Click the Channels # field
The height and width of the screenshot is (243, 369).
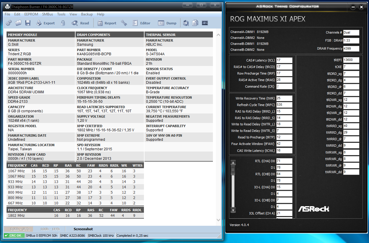(351, 32)
